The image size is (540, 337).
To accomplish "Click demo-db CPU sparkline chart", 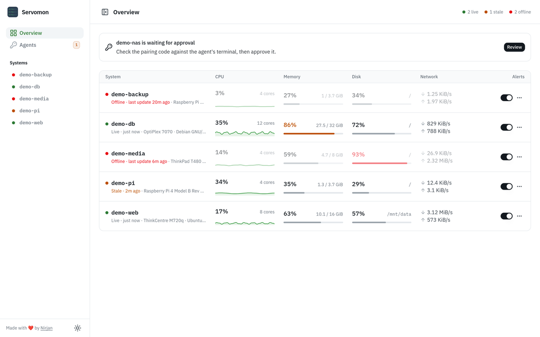I will (x=245, y=133).
